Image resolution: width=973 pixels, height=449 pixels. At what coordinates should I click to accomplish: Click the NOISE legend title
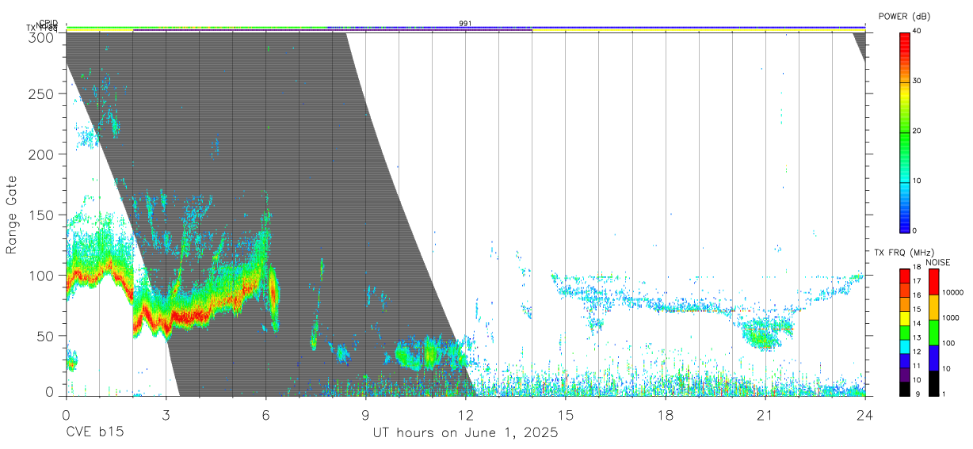[x=938, y=262]
